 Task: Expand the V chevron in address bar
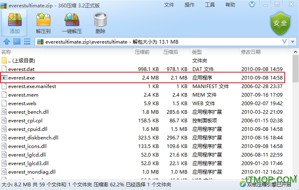(284, 42)
